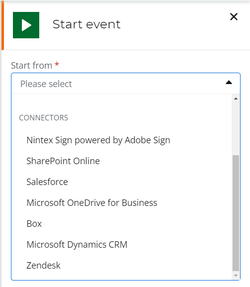
Task: Close the Start event panel
Action: pos(234,16)
